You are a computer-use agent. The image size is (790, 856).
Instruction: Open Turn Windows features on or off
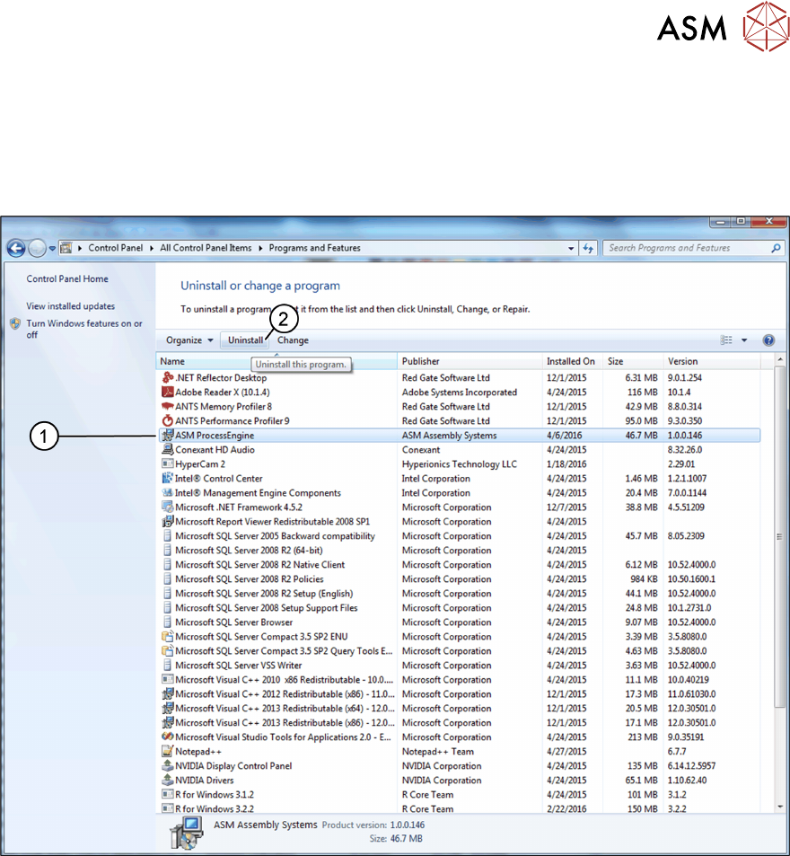[x=84, y=329]
